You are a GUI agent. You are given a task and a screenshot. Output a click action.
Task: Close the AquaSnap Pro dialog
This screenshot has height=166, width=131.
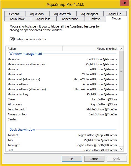pyautogui.click(x=125, y=3)
